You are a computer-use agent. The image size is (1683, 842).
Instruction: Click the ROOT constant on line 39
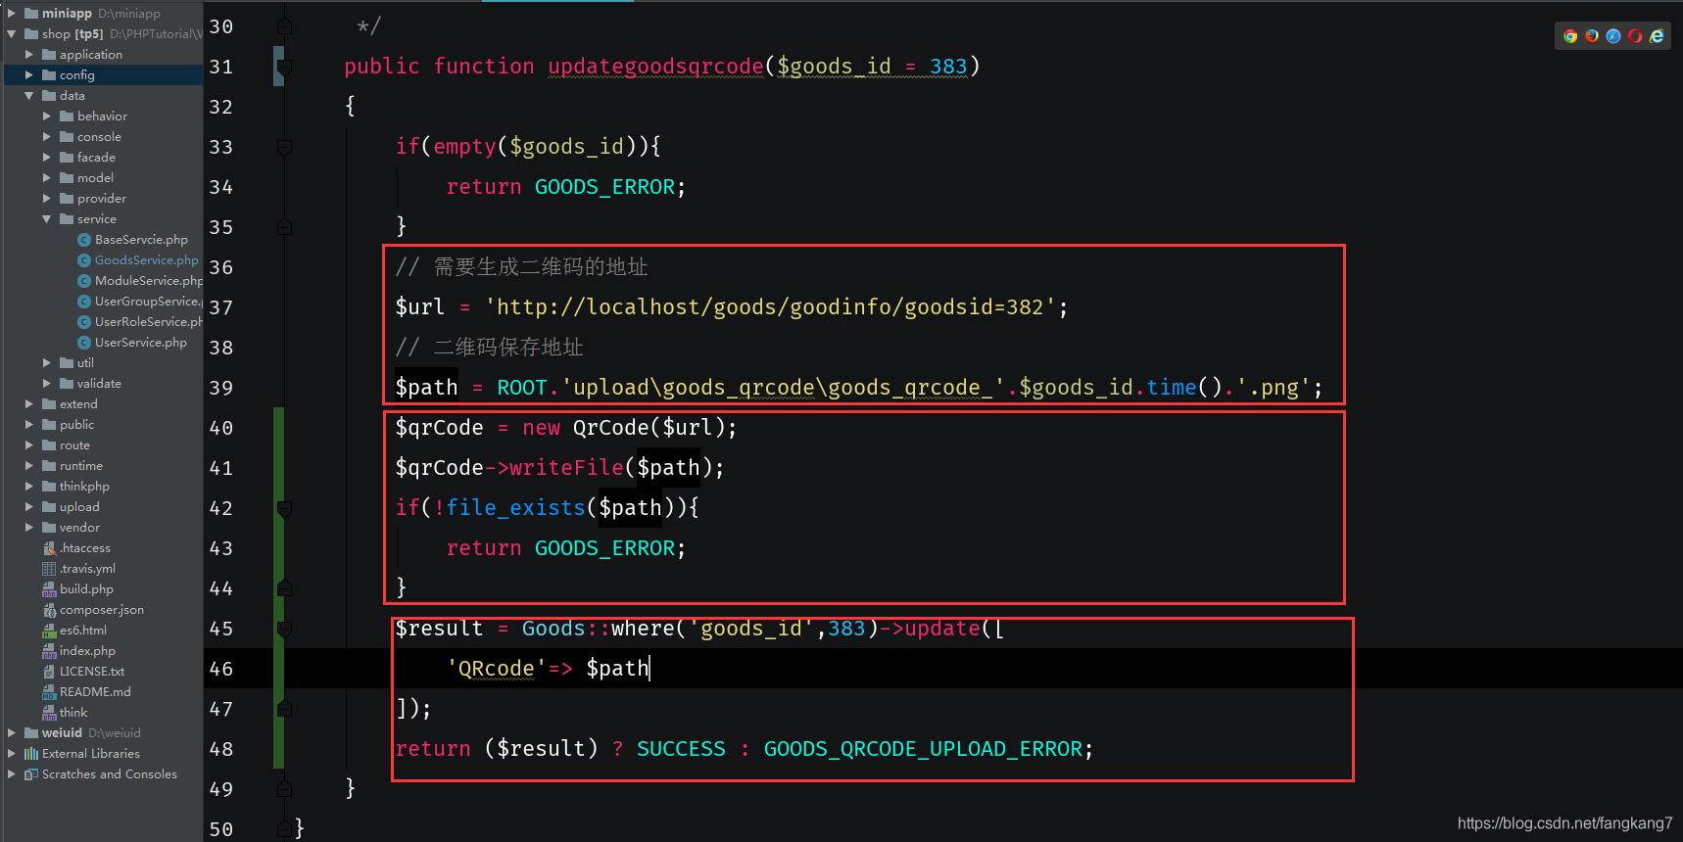pyautogui.click(x=522, y=388)
